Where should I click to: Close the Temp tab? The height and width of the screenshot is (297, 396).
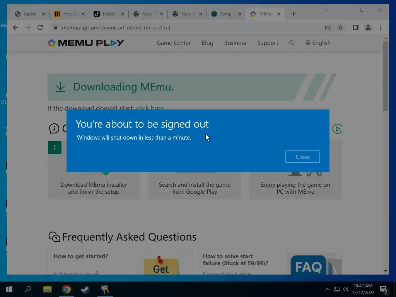click(x=240, y=14)
